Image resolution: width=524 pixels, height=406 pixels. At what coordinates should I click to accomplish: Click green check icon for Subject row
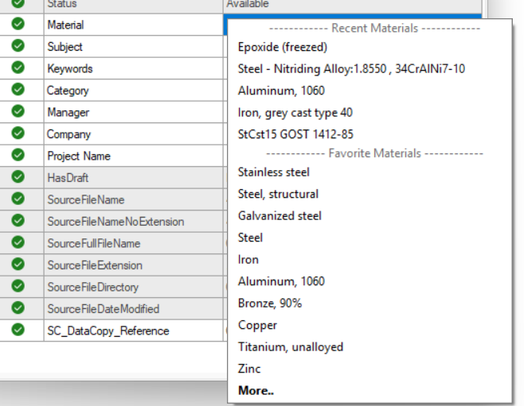coord(18,45)
